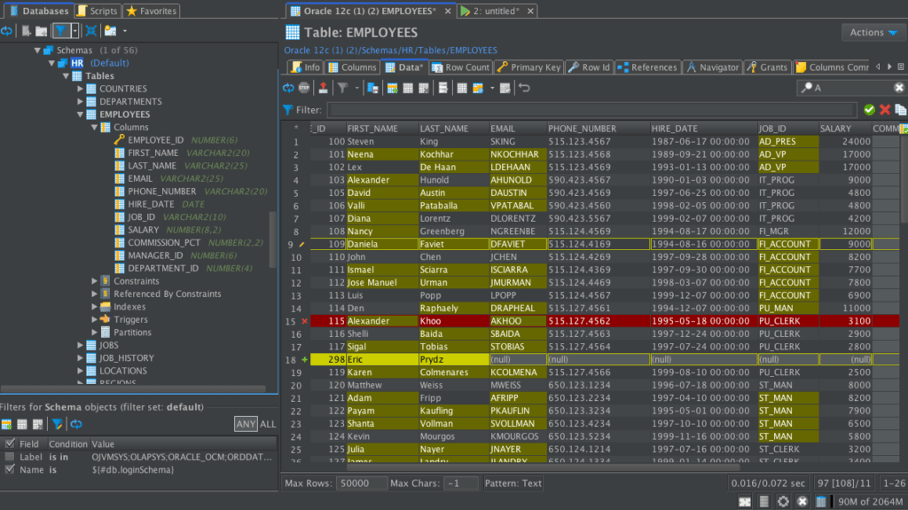Open the Row Count tab
The image size is (908, 510).
point(460,67)
